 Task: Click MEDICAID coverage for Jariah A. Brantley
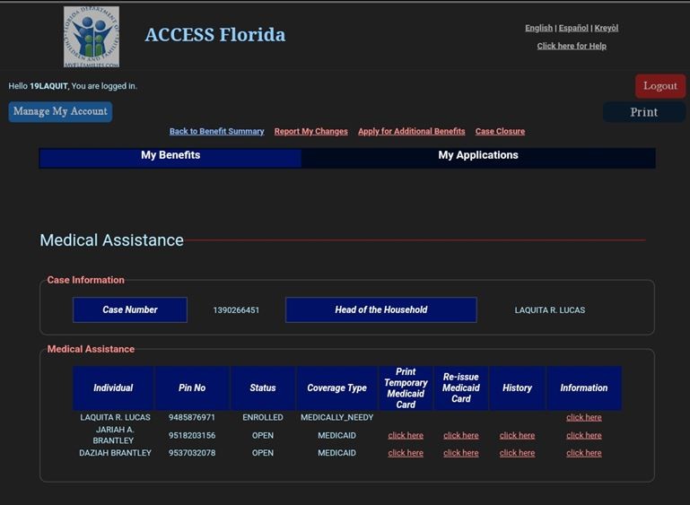point(336,436)
